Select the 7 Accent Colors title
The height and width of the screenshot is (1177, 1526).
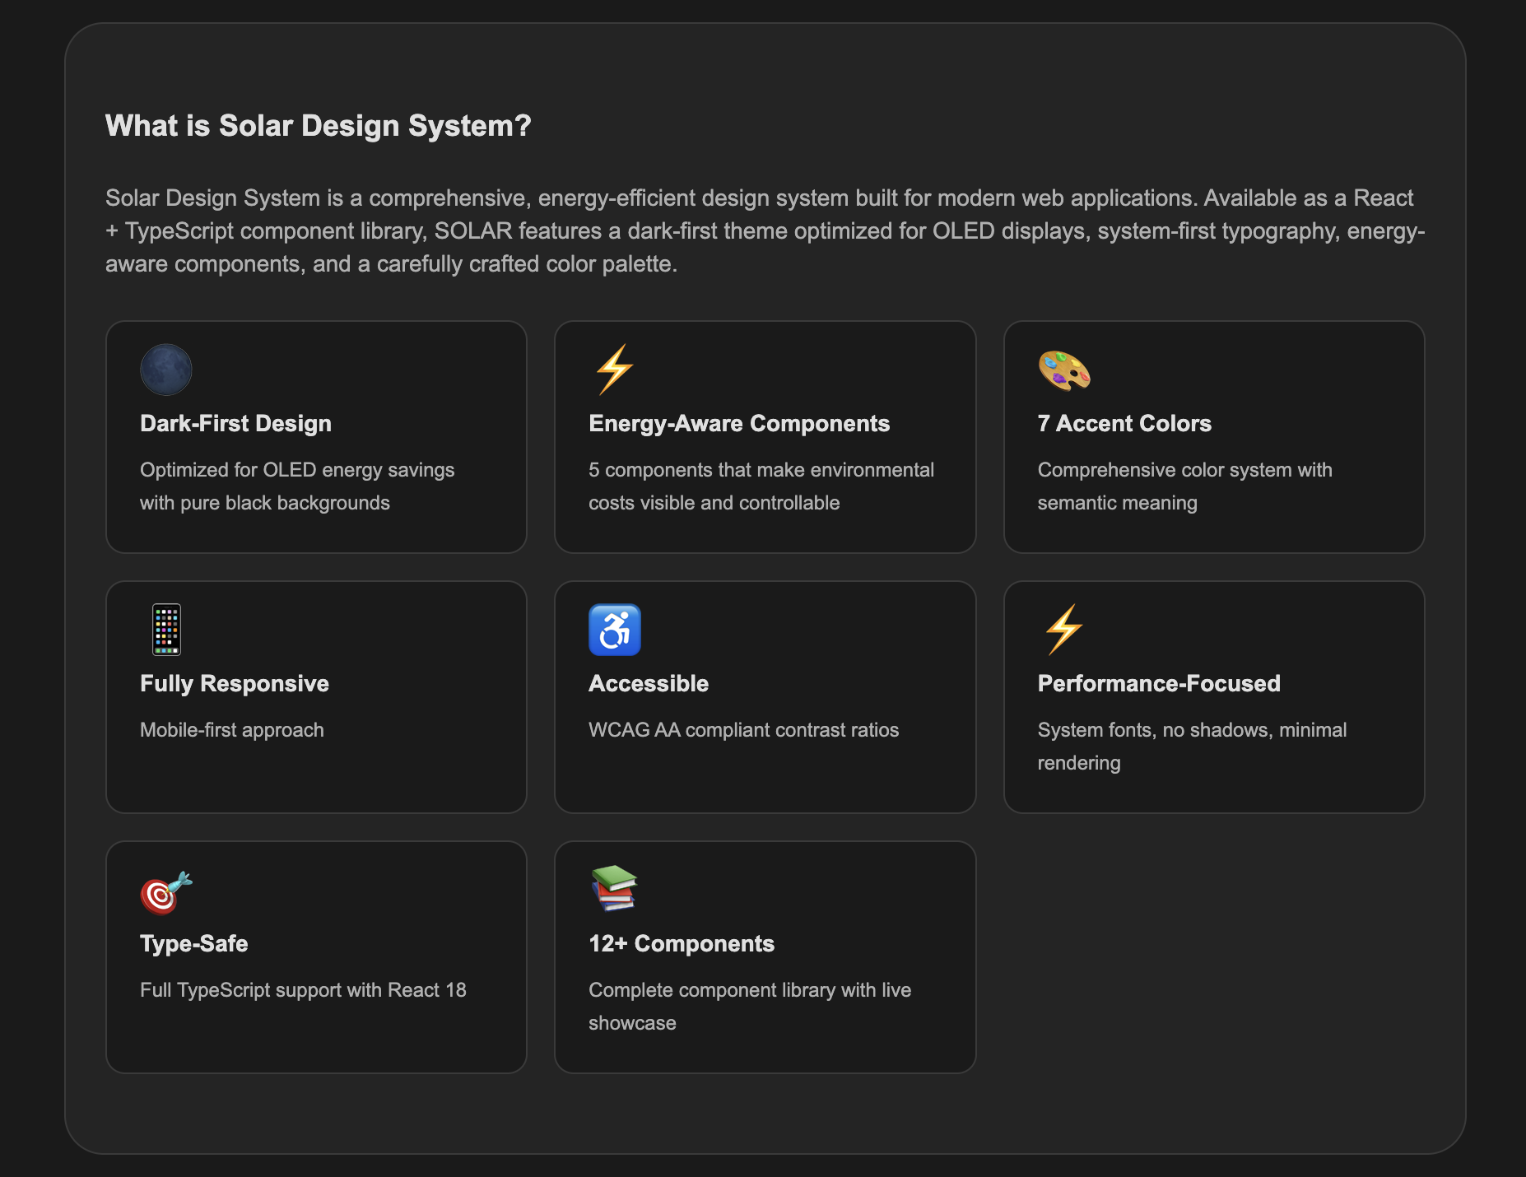(x=1124, y=423)
